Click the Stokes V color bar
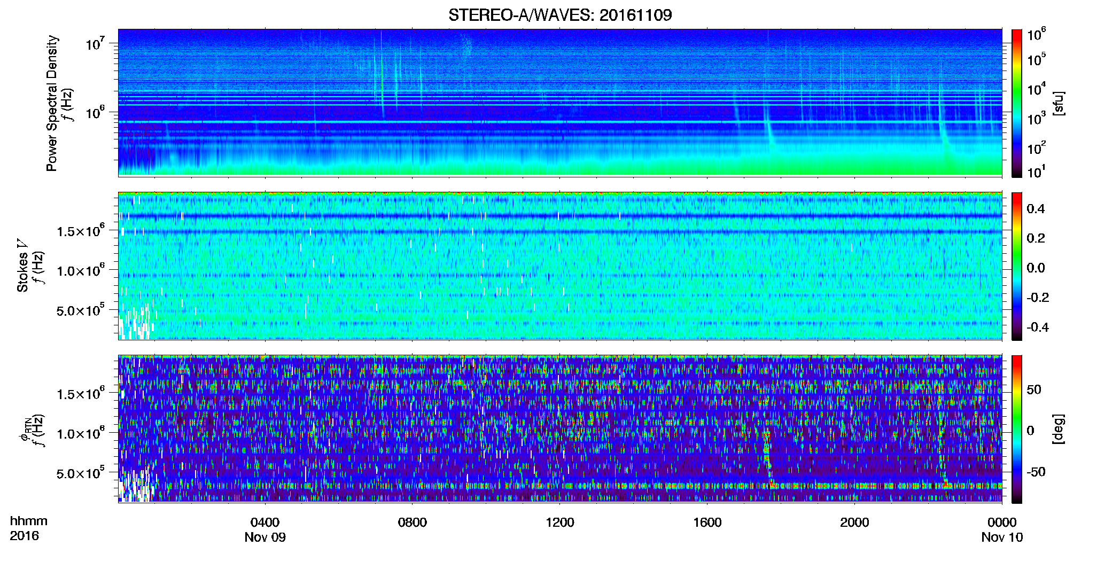Screen dimensions: 1120x577 coord(1017,266)
